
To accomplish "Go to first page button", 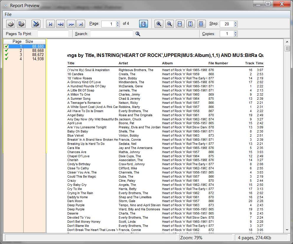I will (x=51, y=24).
